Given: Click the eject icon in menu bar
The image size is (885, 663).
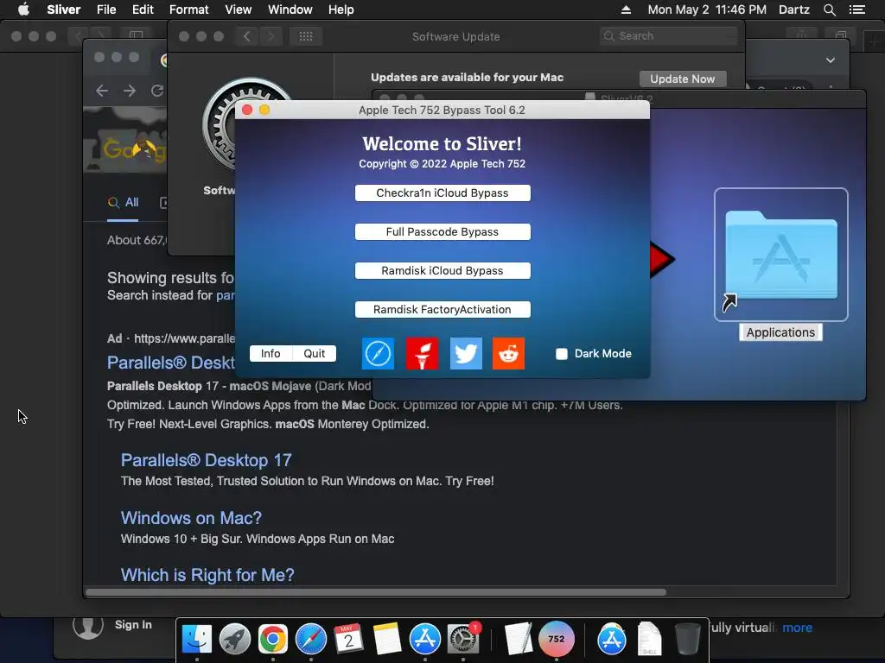Looking at the screenshot, I should pyautogui.click(x=626, y=9).
